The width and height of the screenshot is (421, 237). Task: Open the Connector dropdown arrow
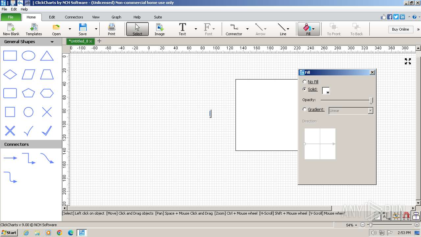[247, 29]
